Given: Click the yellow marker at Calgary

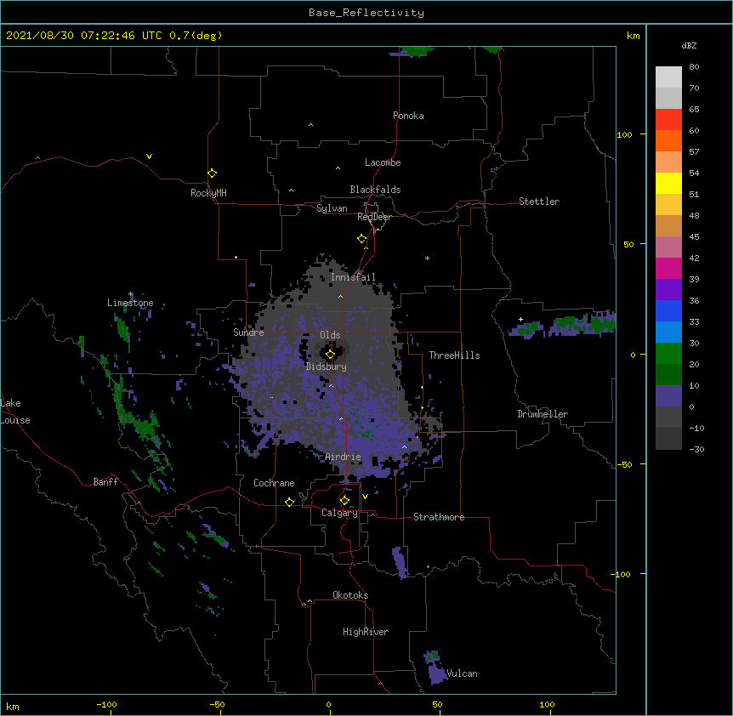Looking at the screenshot, I should [344, 501].
